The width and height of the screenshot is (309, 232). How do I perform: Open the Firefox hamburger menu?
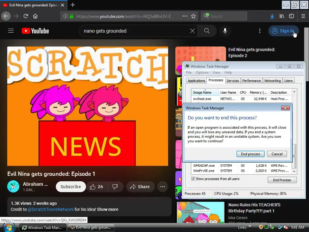(303, 16)
